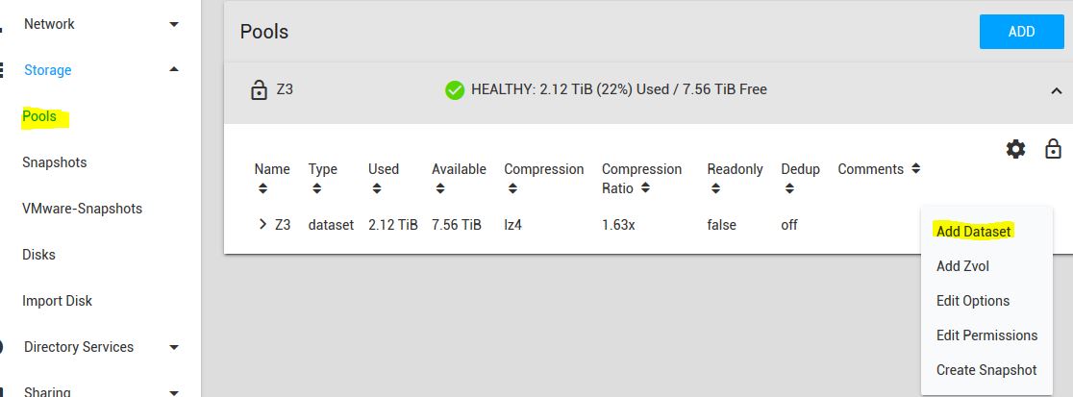Sort by the Compression Ratio column
Viewport: 1073px width, 397px height.
tap(641, 179)
